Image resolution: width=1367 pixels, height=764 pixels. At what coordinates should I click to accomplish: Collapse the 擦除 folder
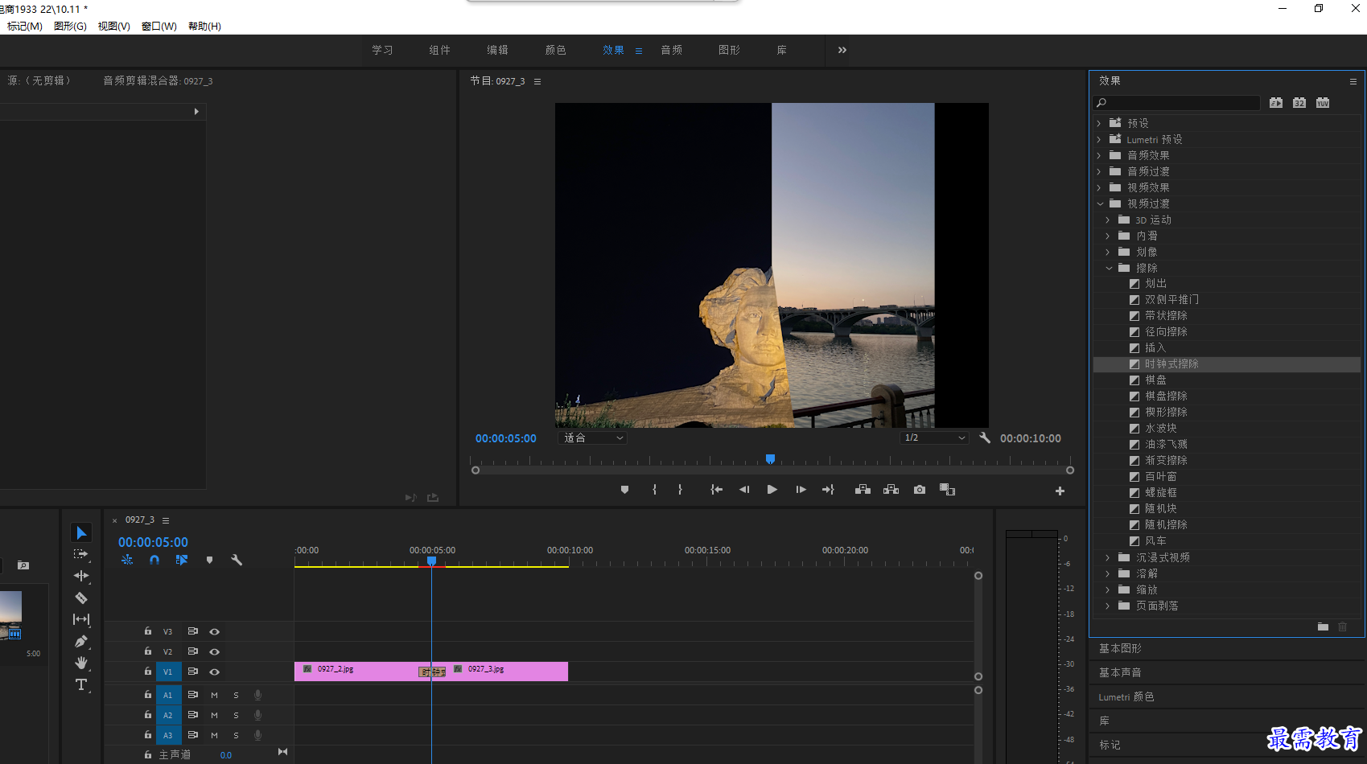click(x=1109, y=268)
